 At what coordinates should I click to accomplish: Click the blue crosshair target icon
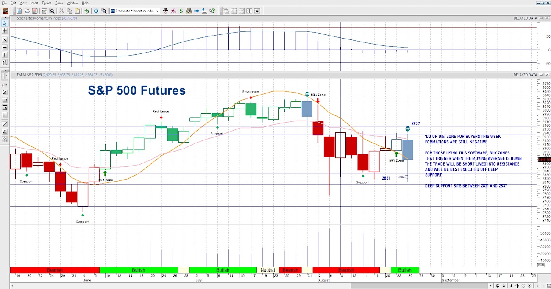tap(97, 11)
